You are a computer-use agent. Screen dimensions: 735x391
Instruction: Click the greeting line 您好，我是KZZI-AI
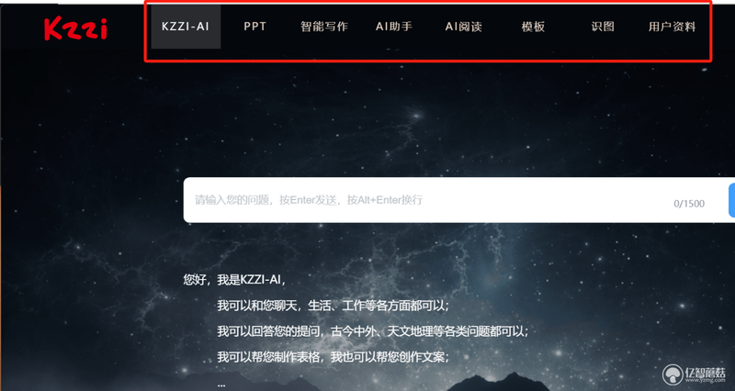[234, 280]
